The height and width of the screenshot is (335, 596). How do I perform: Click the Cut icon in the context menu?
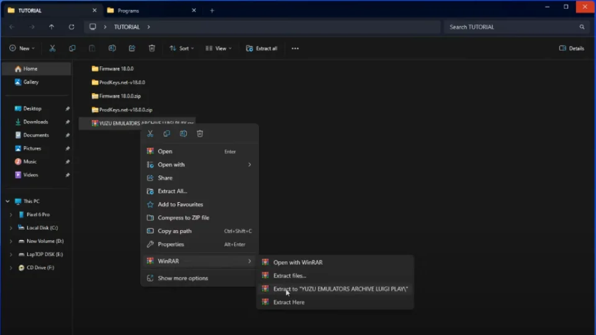150,134
